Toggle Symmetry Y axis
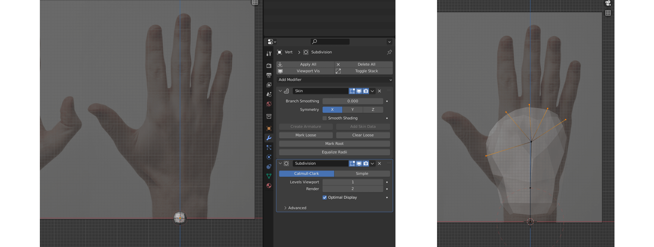 [x=353, y=110]
